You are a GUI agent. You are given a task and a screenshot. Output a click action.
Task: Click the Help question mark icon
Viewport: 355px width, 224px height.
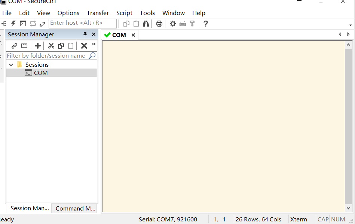click(x=205, y=24)
